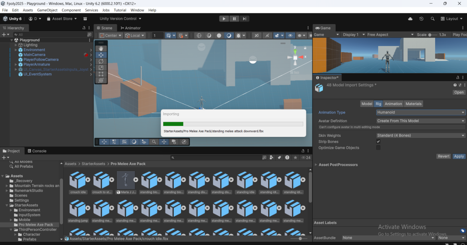Click the Revert button
467x245 pixels.
coord(443,156)
